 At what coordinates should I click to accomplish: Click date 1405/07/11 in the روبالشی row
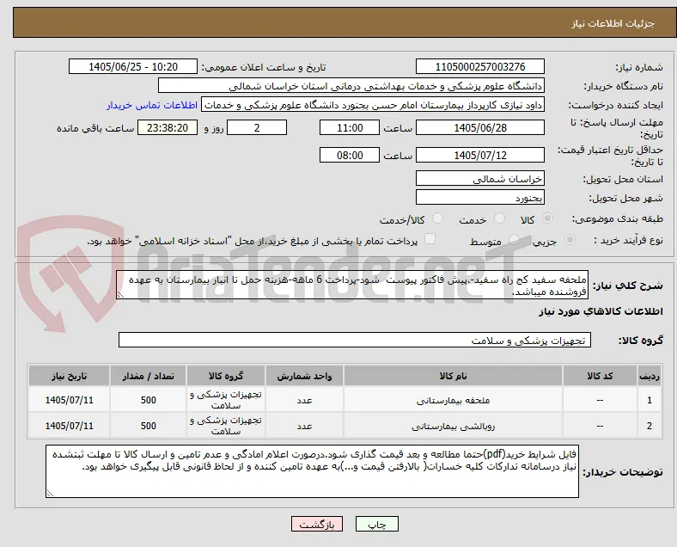click(69, 426)
